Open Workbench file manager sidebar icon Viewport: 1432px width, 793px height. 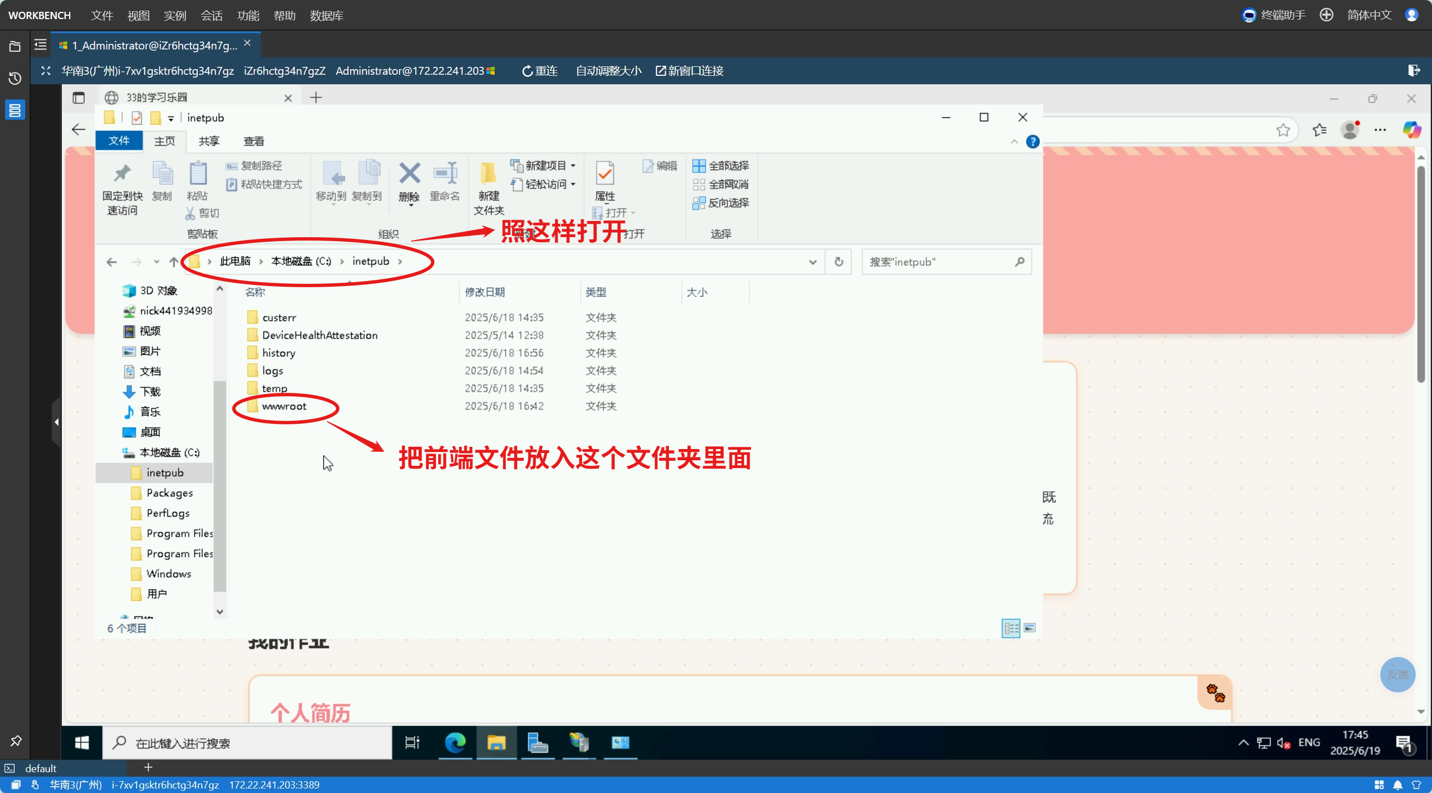click(x=15, y=46)
